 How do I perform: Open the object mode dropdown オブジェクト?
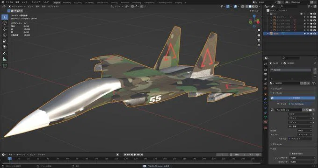(17, 7)
